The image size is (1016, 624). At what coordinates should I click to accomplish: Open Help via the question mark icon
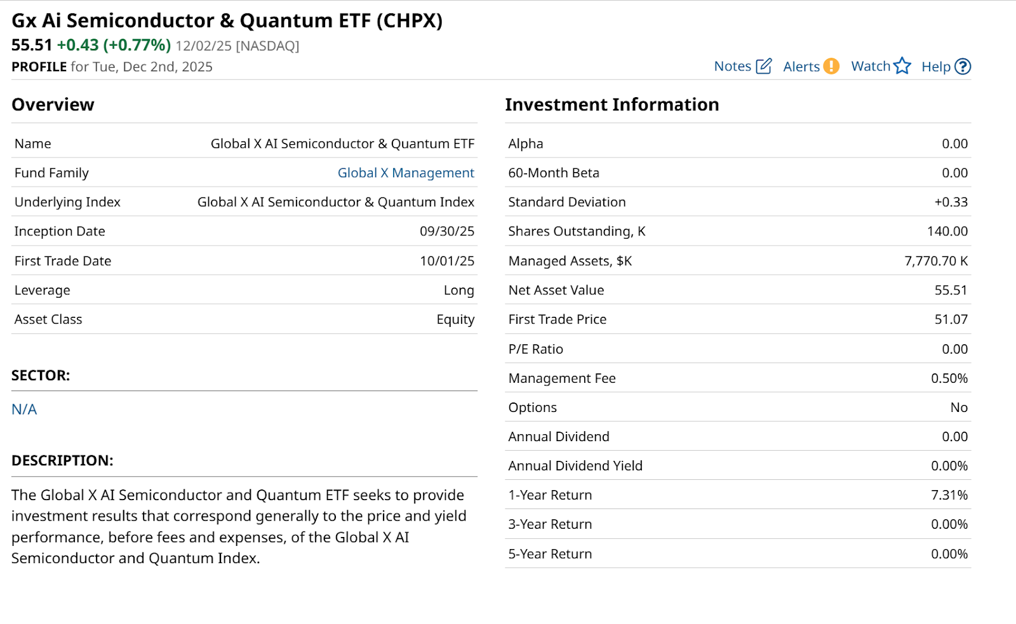point(963,67)
